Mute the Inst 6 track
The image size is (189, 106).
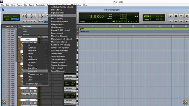point(35,103)
